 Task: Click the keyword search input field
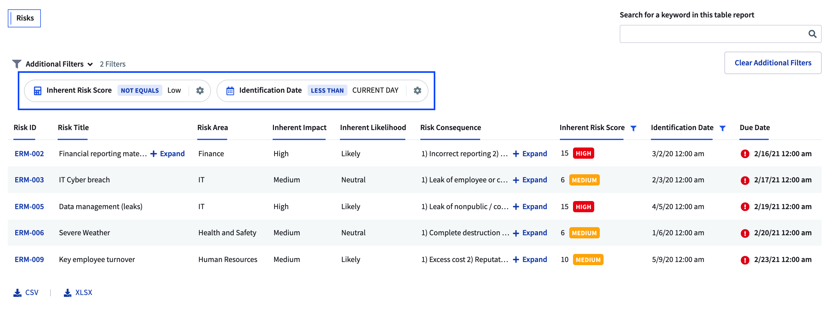[x=711, y=34]
